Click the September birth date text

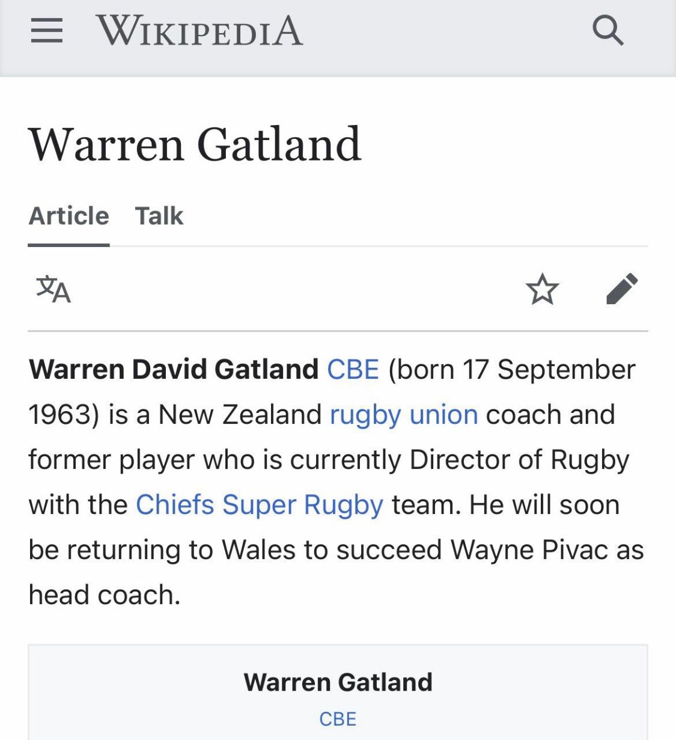(x=565, y=370)
